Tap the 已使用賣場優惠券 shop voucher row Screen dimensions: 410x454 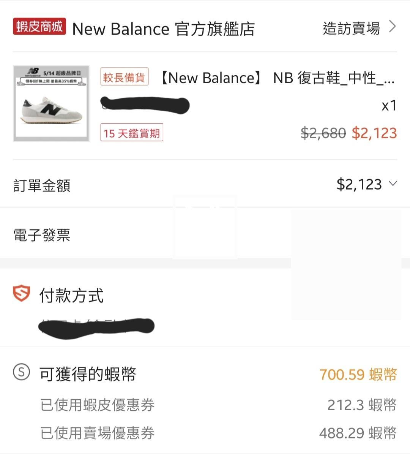pyautogui.click(x=97, y=433)
